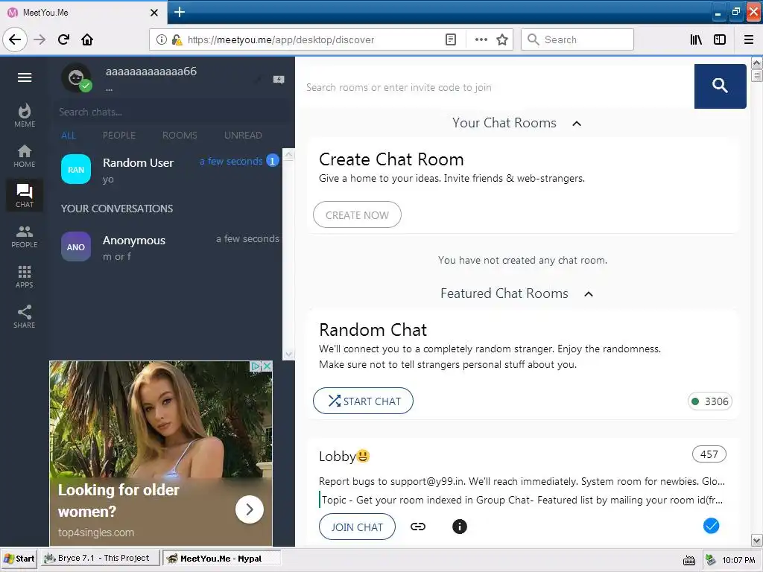Click the 457 members badge on Lobby

(x=709, y=454)
